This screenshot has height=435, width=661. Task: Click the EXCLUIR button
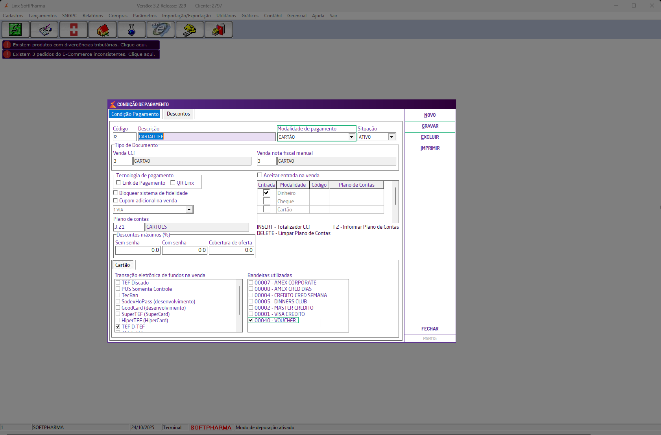430,137
